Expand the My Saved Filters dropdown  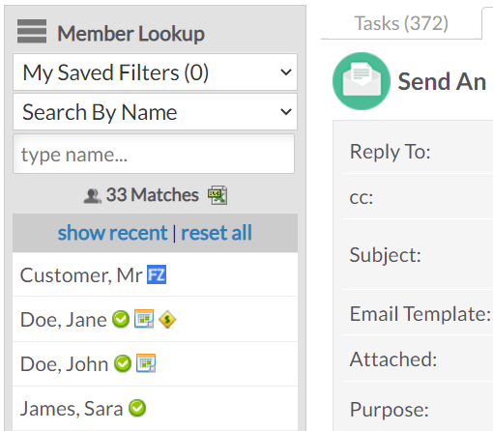point(155,72)
